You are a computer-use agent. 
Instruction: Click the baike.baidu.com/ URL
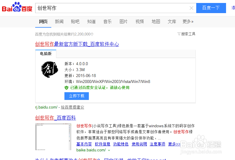91,150
